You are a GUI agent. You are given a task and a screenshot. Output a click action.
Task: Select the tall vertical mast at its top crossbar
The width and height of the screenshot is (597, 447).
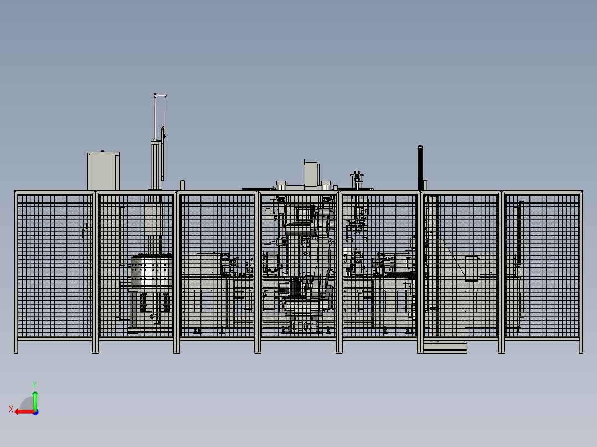tap(159, 96)
